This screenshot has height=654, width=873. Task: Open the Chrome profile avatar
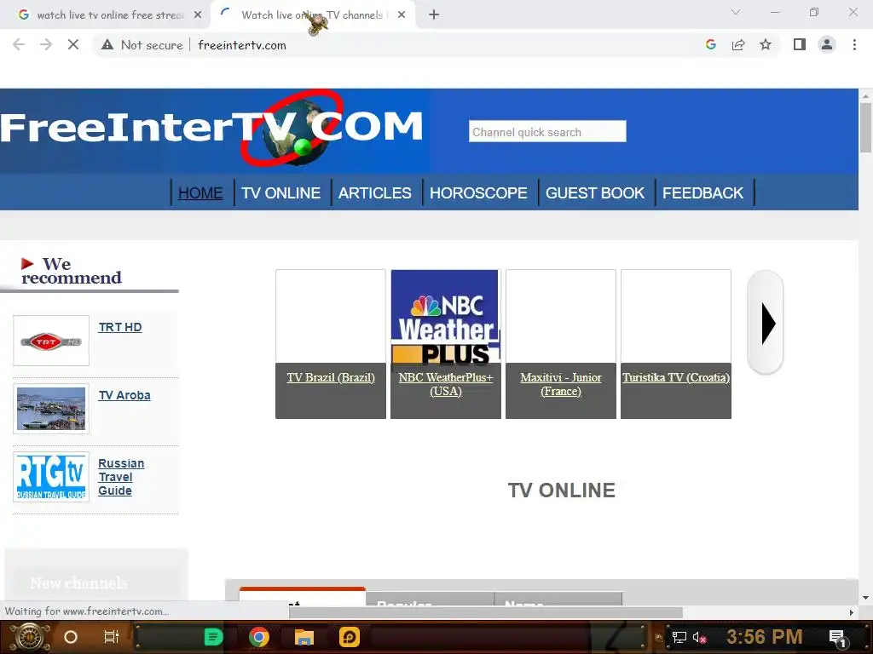pos(827,45)
